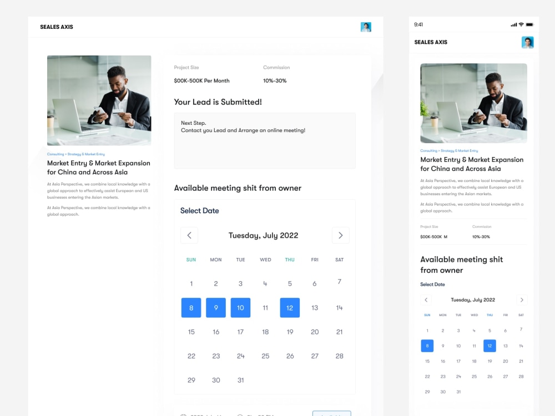Go to previous month in desktop calendar
The height and width of the screenshot is (416, 555).
click(189, 235)
